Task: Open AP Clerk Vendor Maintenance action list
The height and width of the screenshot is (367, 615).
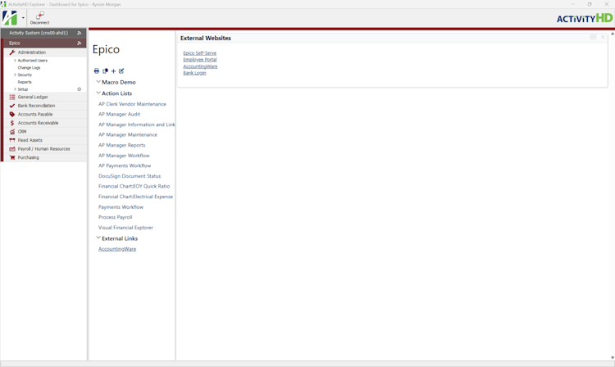Action: 132,104
